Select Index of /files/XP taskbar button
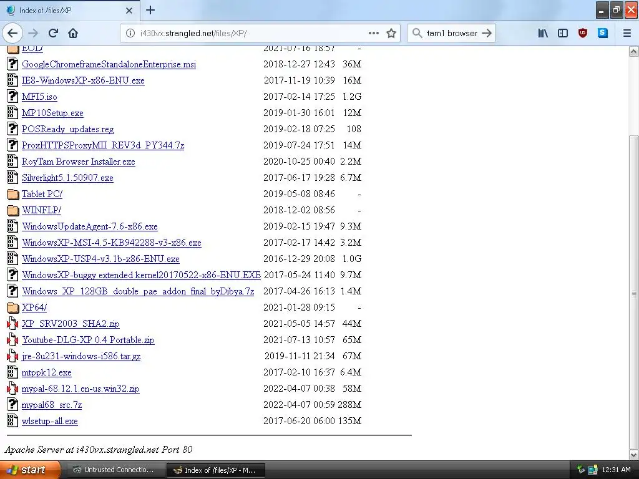This screenshot has height=479, width=639. point(216,470)
